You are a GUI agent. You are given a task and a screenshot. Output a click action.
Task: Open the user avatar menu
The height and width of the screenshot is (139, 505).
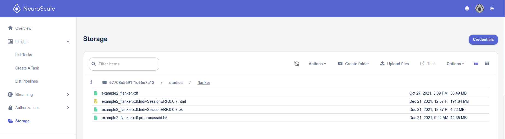coord(480,8)
